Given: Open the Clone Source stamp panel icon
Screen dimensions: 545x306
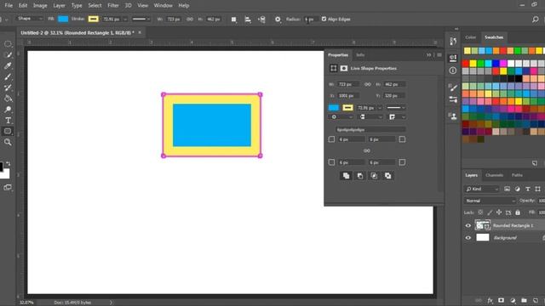Looking at the screenshot, I should point(453,116).
